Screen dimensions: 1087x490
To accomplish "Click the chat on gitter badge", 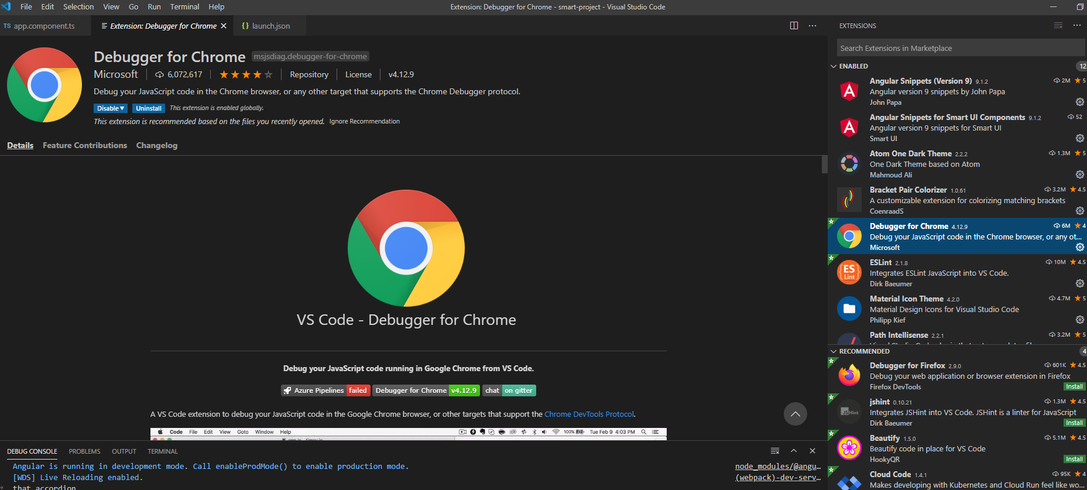I will tap(510, 390).
